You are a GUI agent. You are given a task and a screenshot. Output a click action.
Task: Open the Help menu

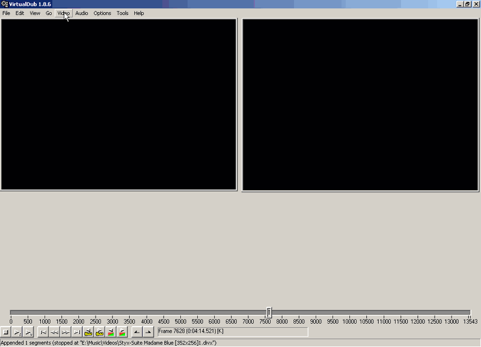(139, 13)
